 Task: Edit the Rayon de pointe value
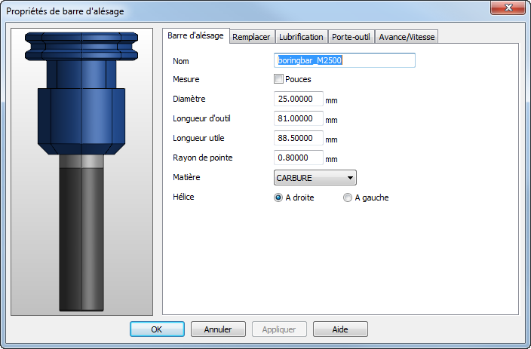299,158
